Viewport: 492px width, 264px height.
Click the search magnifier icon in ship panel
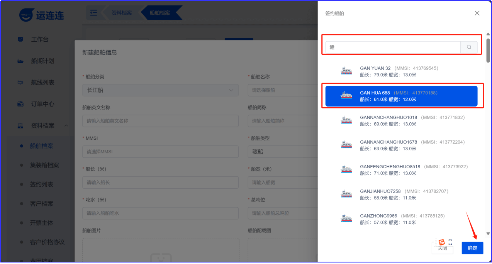(x=469, y=47)
